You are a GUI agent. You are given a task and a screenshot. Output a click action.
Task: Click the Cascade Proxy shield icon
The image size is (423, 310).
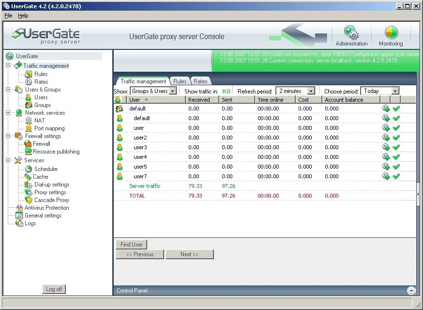[29, 200]
